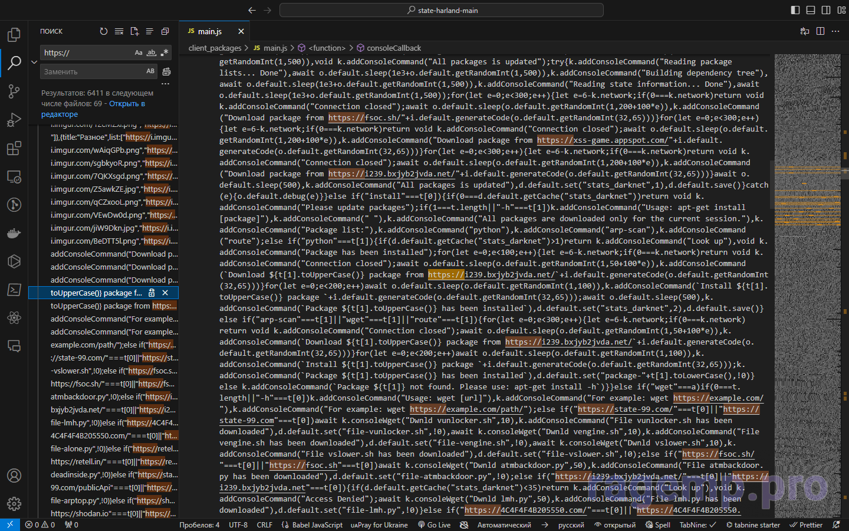Toggle Match Whole Word in search
This screenshot has height=531, width=849.
coord(152,53)
